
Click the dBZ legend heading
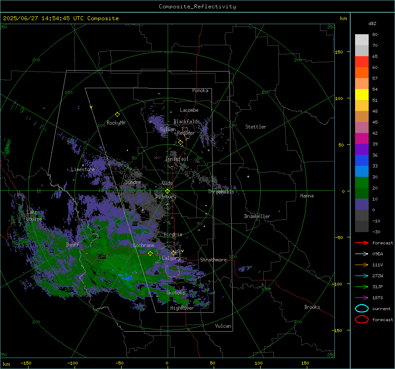(x=372, y=23)
